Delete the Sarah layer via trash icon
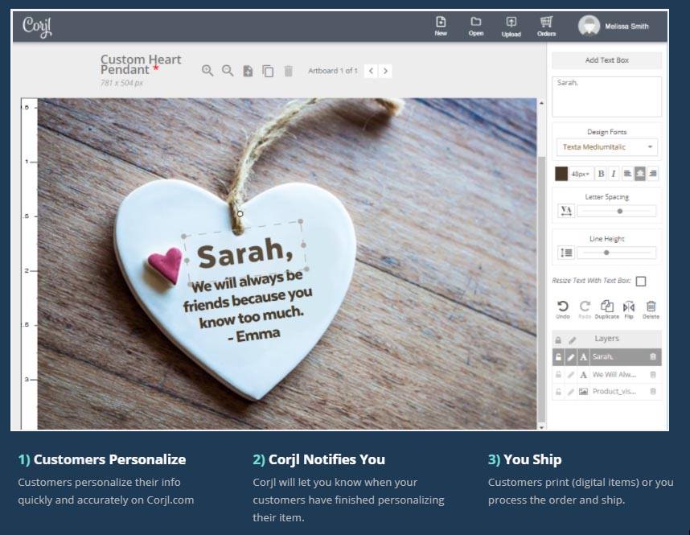 coord(653,356)
